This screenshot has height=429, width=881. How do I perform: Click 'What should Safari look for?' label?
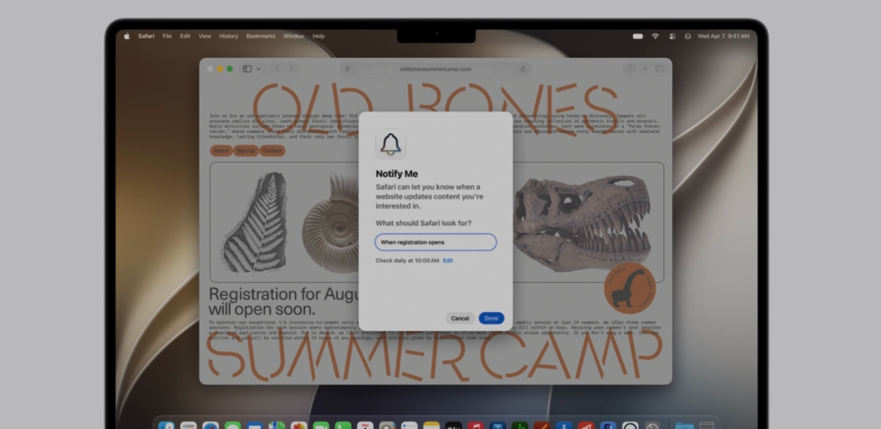(423, 223)
